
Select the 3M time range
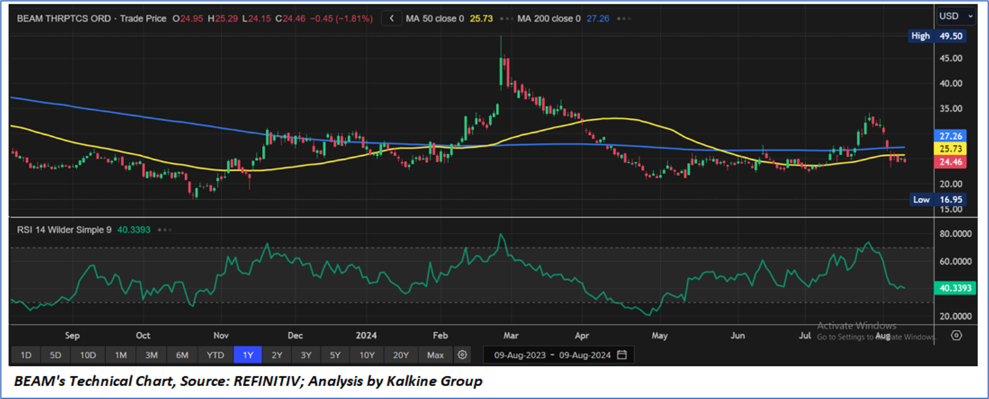(151, 355)
